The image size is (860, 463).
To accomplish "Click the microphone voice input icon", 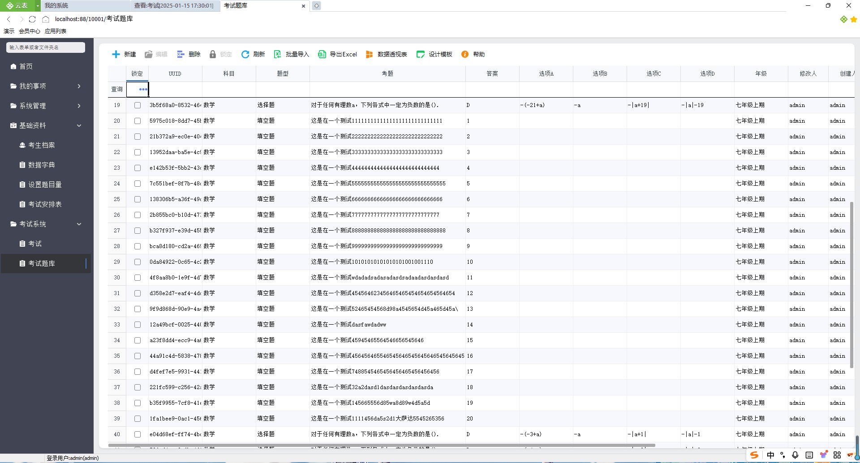I will pyautogui.click(x=795, y=455).
